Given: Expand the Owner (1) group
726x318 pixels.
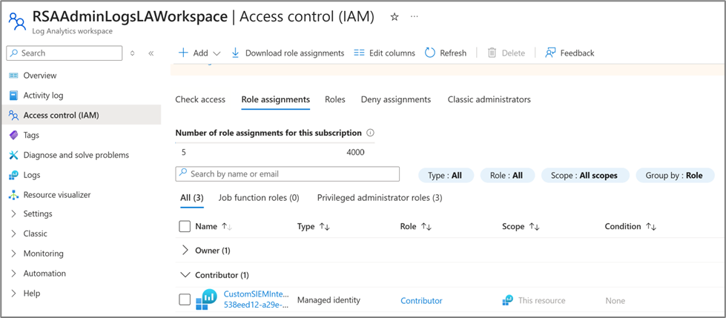Looking at the screenshot, I should pos(185,251).
